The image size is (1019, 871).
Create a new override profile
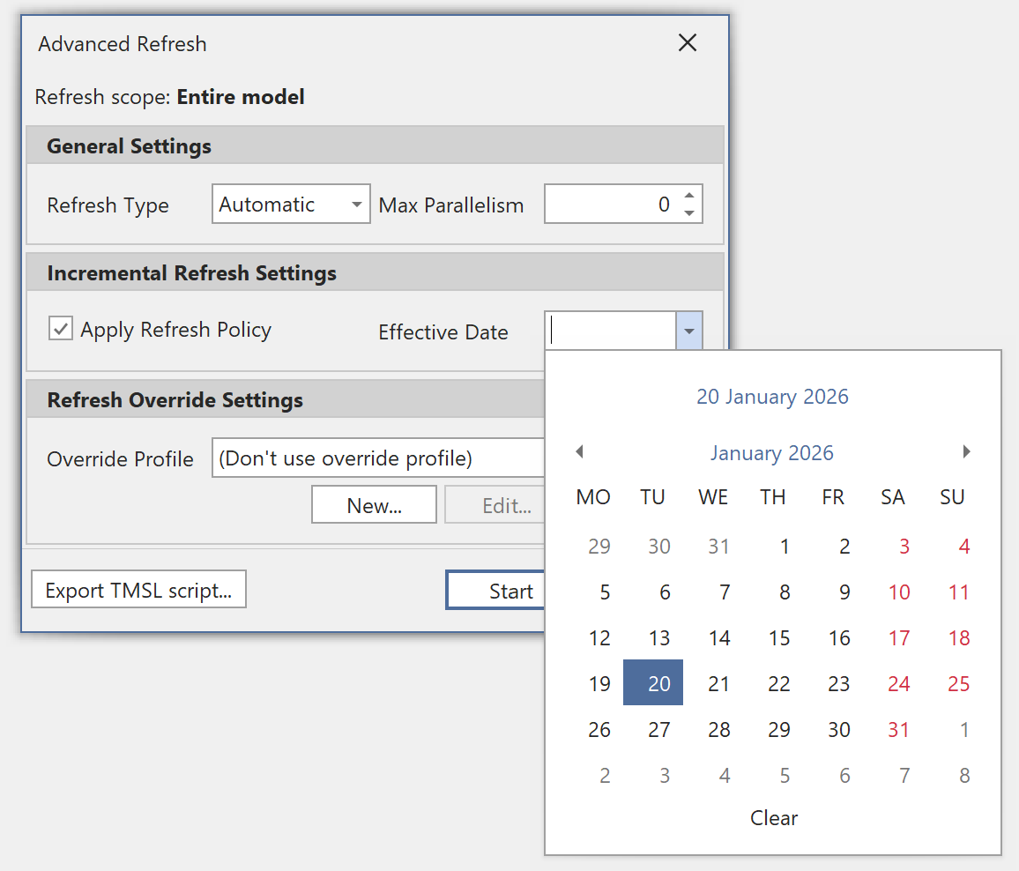373,504
